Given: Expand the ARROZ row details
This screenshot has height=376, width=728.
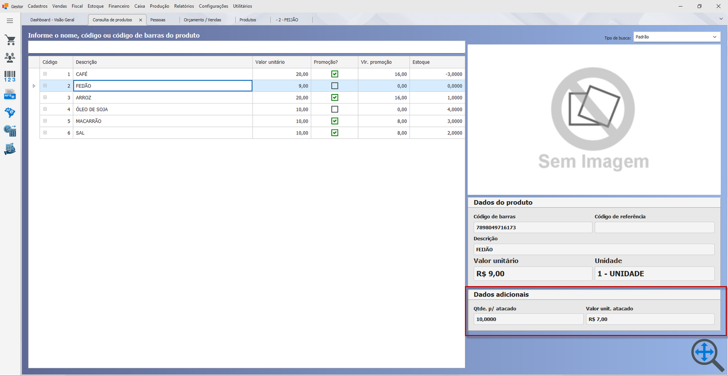Looking at the screenshot, I should [45, 98].
